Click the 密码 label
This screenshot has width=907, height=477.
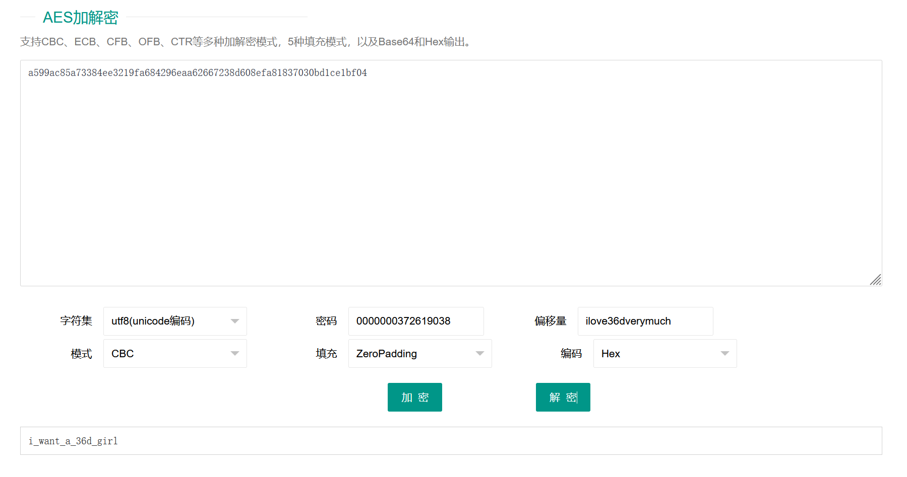326,321
